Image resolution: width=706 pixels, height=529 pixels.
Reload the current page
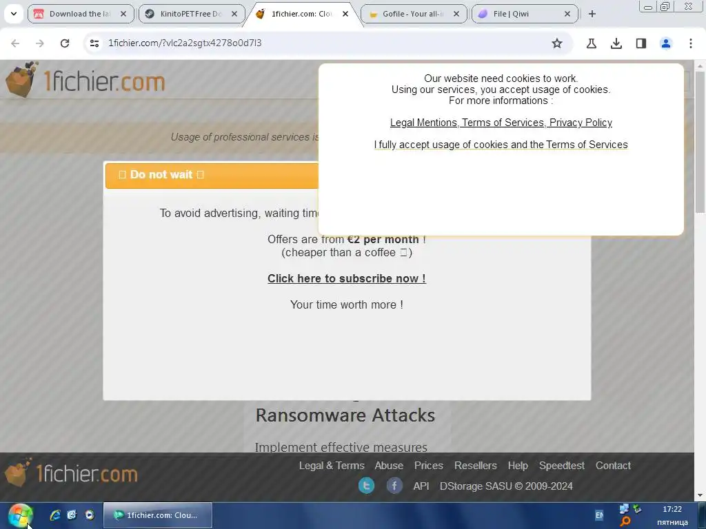click(x=65, y=43)
